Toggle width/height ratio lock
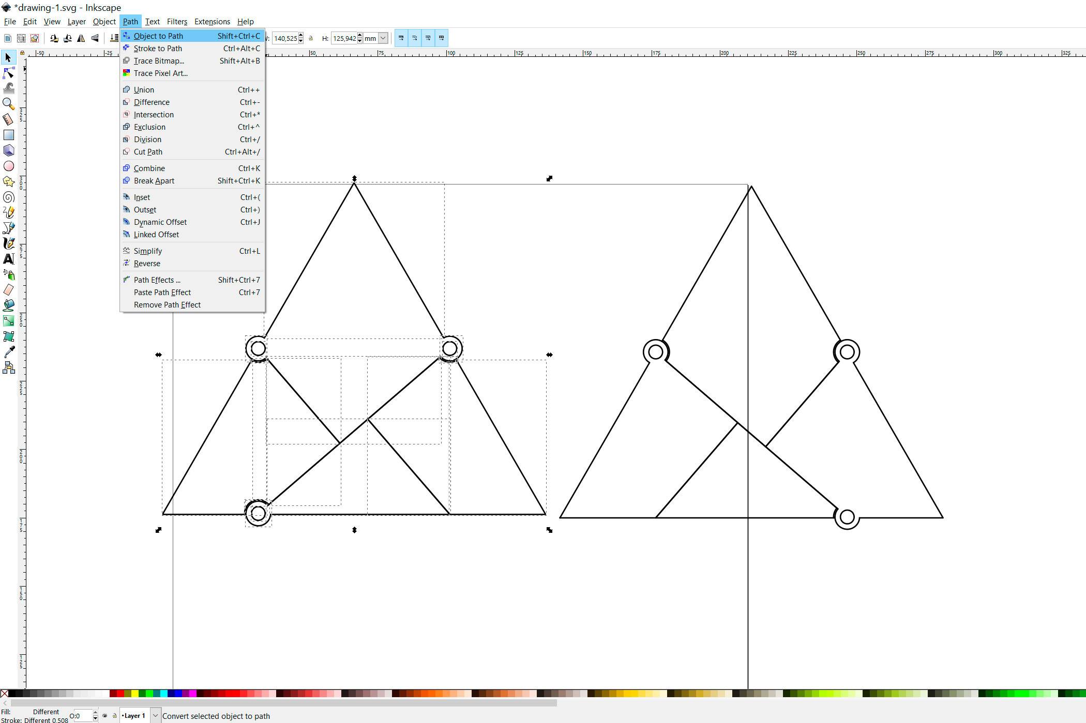Screen dimensions: 1086x723 point(311,38)
